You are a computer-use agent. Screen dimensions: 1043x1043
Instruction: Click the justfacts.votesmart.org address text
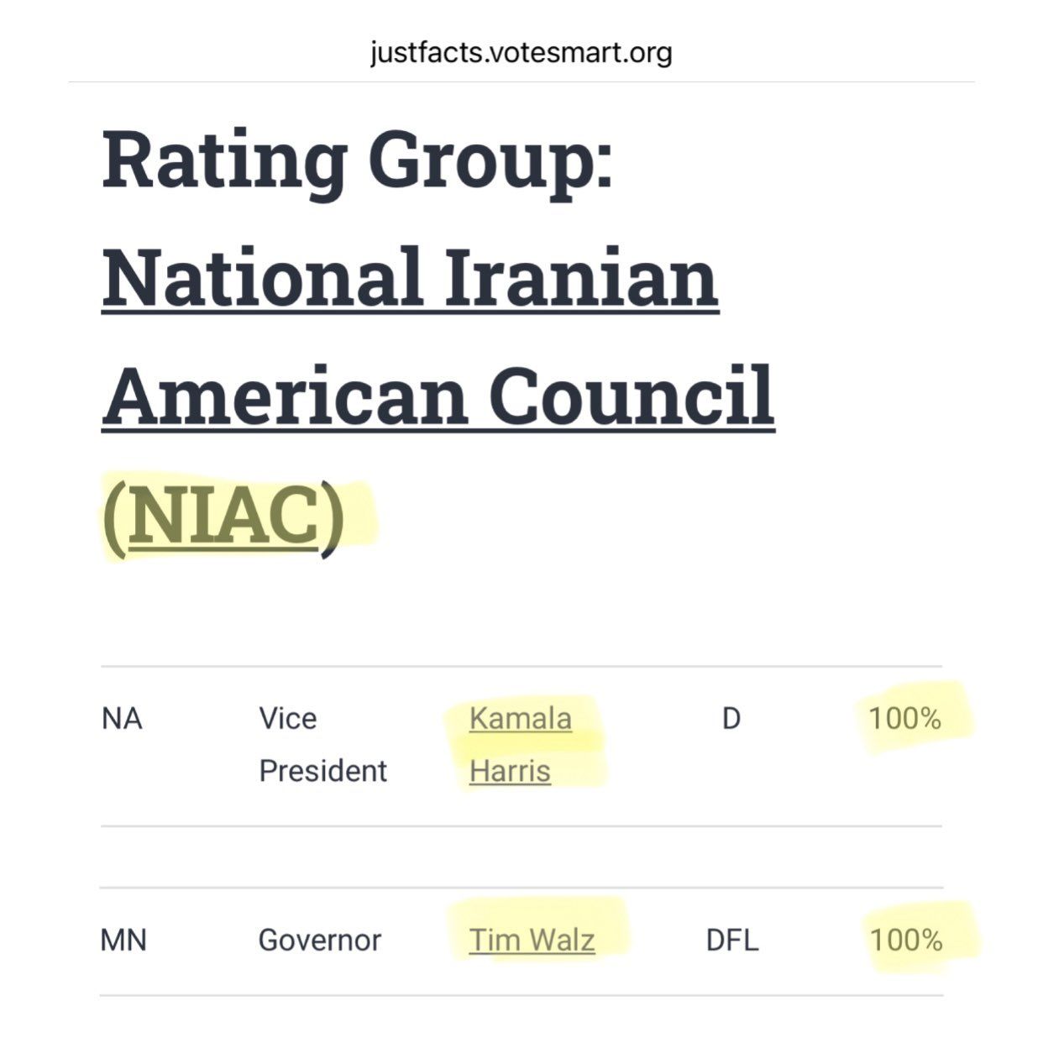(521, 53)
